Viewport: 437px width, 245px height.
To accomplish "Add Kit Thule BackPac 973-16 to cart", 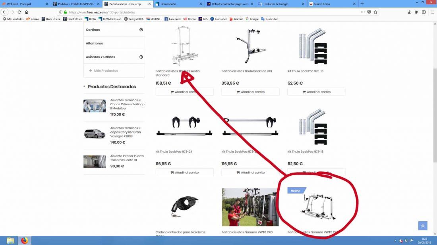I will (316, 92).
